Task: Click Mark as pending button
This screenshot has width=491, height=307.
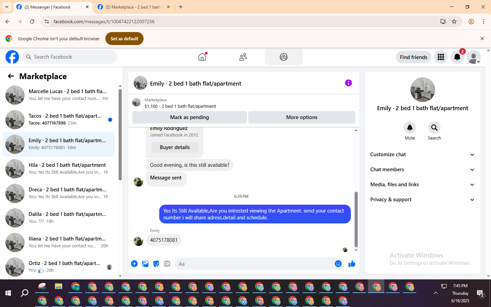Action: (x=190, y=117)
